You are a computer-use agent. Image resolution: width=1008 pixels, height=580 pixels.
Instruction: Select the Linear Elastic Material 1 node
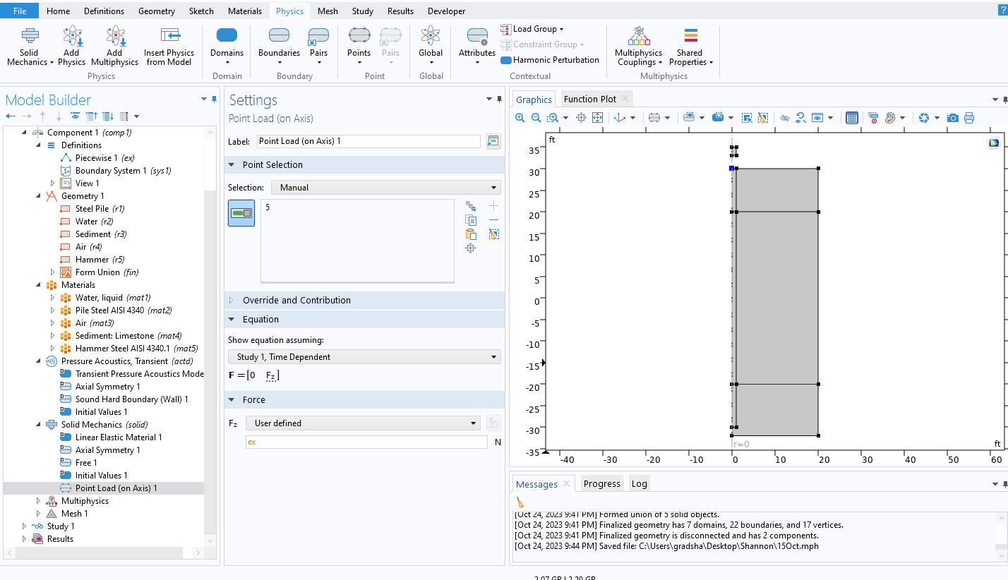(119, 437)
